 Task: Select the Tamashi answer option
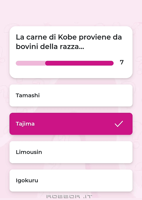71,95
